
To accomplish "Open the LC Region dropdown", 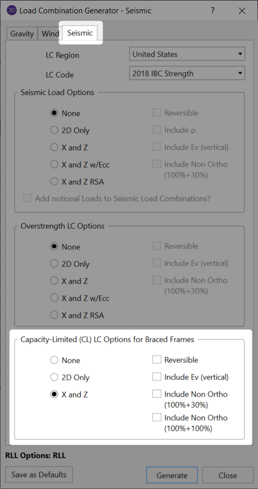I will (x=187, y=54).
